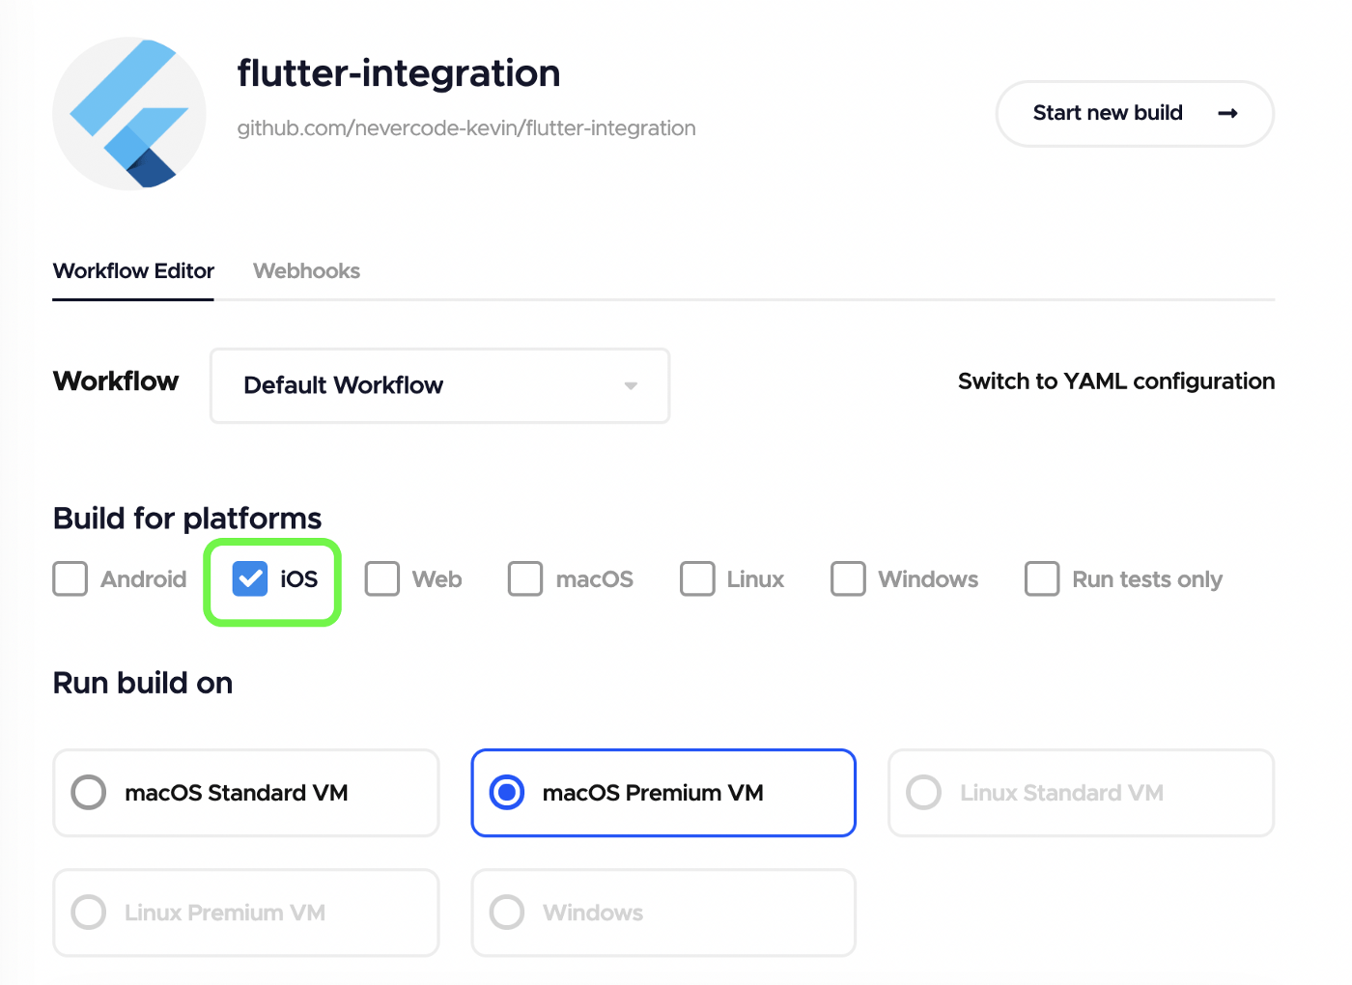Enable the Android platform checkbox

click(70, 579)
